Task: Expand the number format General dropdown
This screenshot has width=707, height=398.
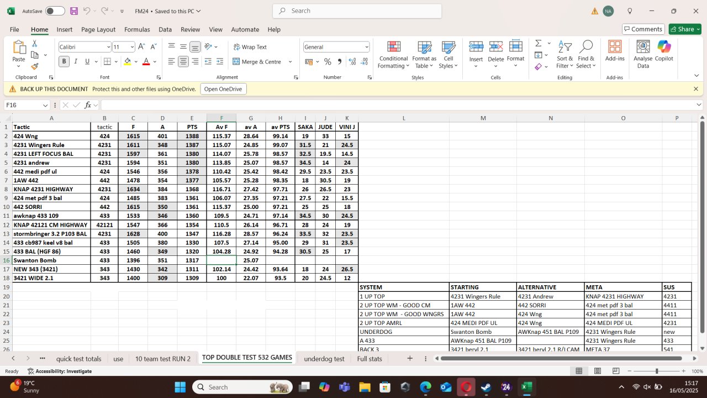Action: tap(366, 48)
